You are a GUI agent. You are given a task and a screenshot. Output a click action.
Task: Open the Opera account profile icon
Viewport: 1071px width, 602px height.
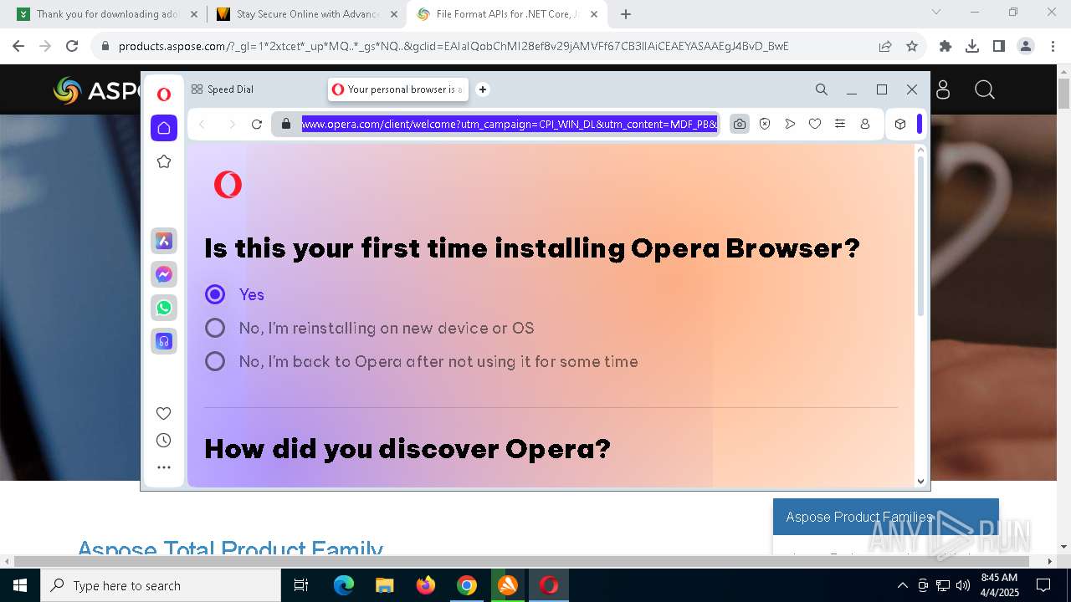[865, 124]
